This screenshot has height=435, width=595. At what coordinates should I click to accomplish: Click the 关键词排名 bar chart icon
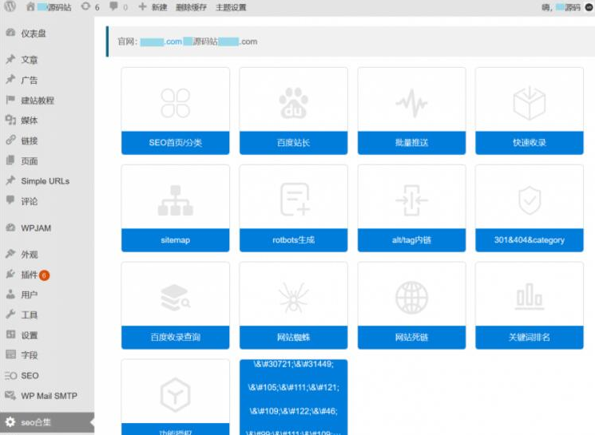530,298
